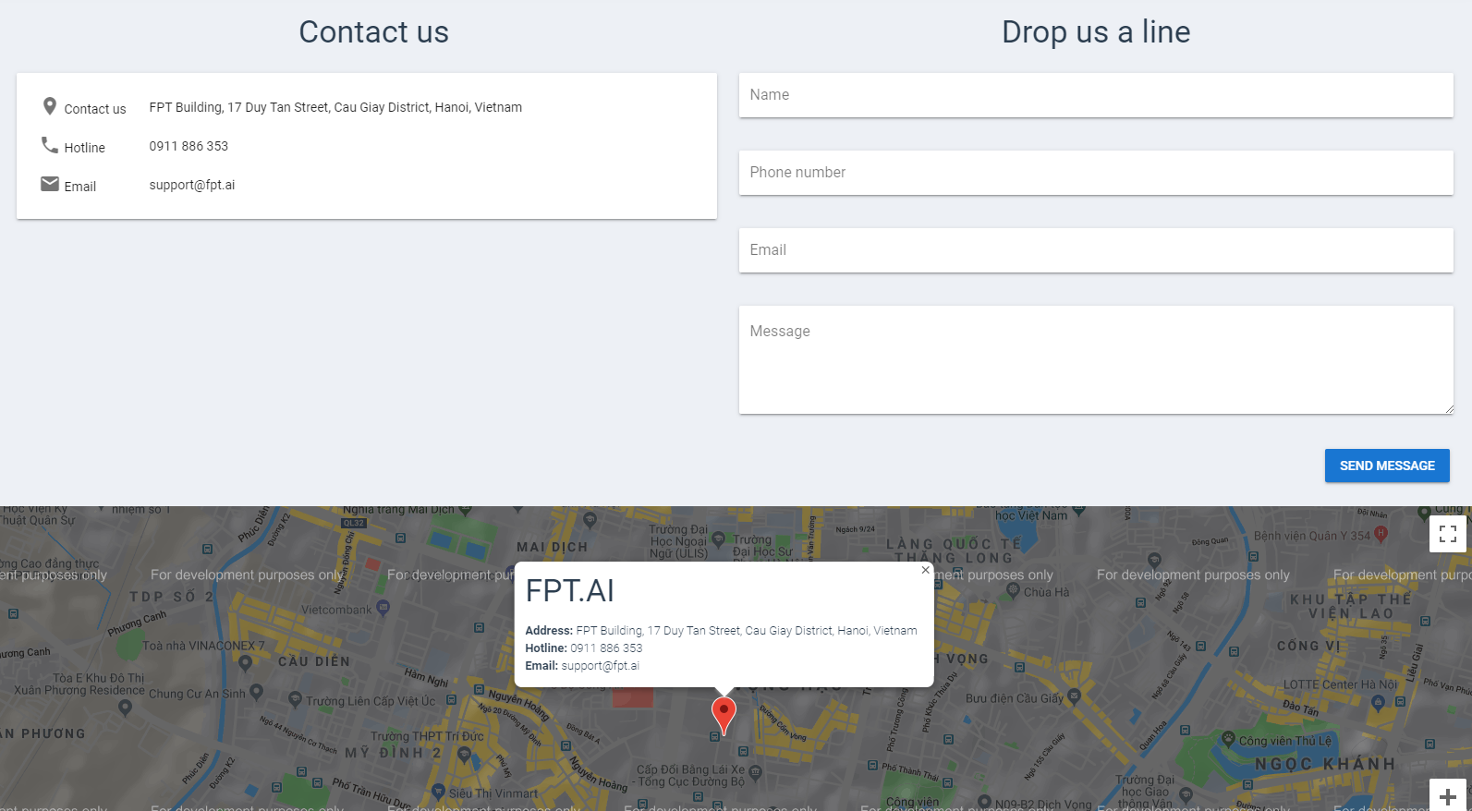Focus the Name input field
Screen dimensions: 1472x811
[1096, 95]
